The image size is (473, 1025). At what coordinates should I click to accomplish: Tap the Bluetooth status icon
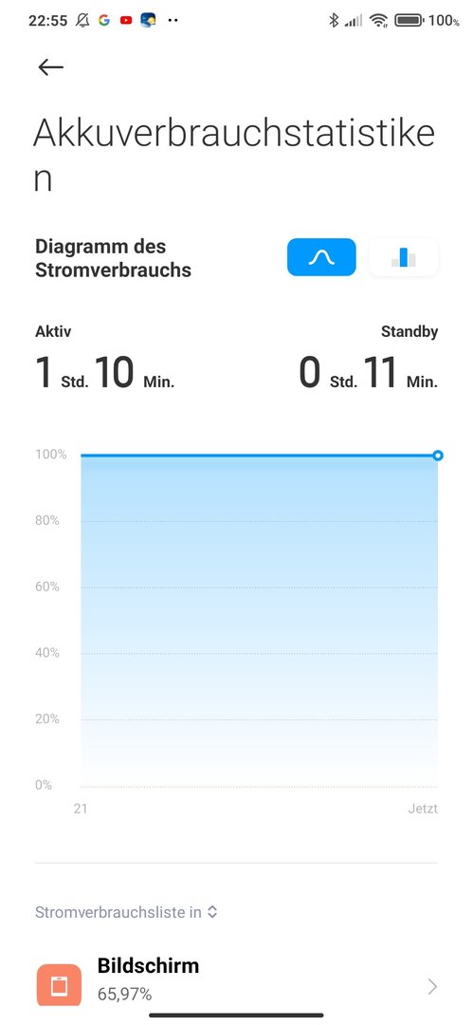click(334, 20)
